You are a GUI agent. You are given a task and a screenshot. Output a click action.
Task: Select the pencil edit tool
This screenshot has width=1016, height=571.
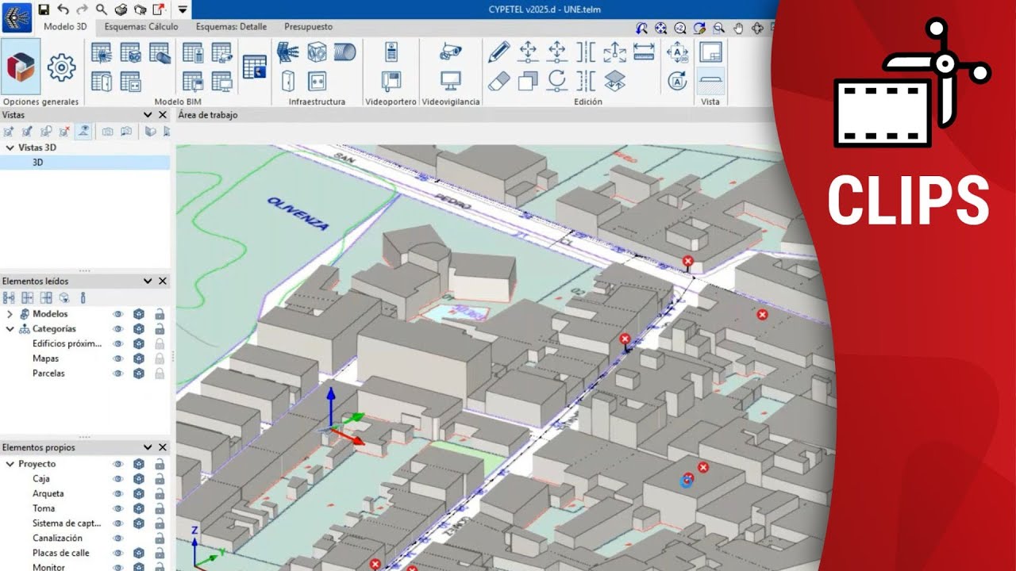(498, 52)
